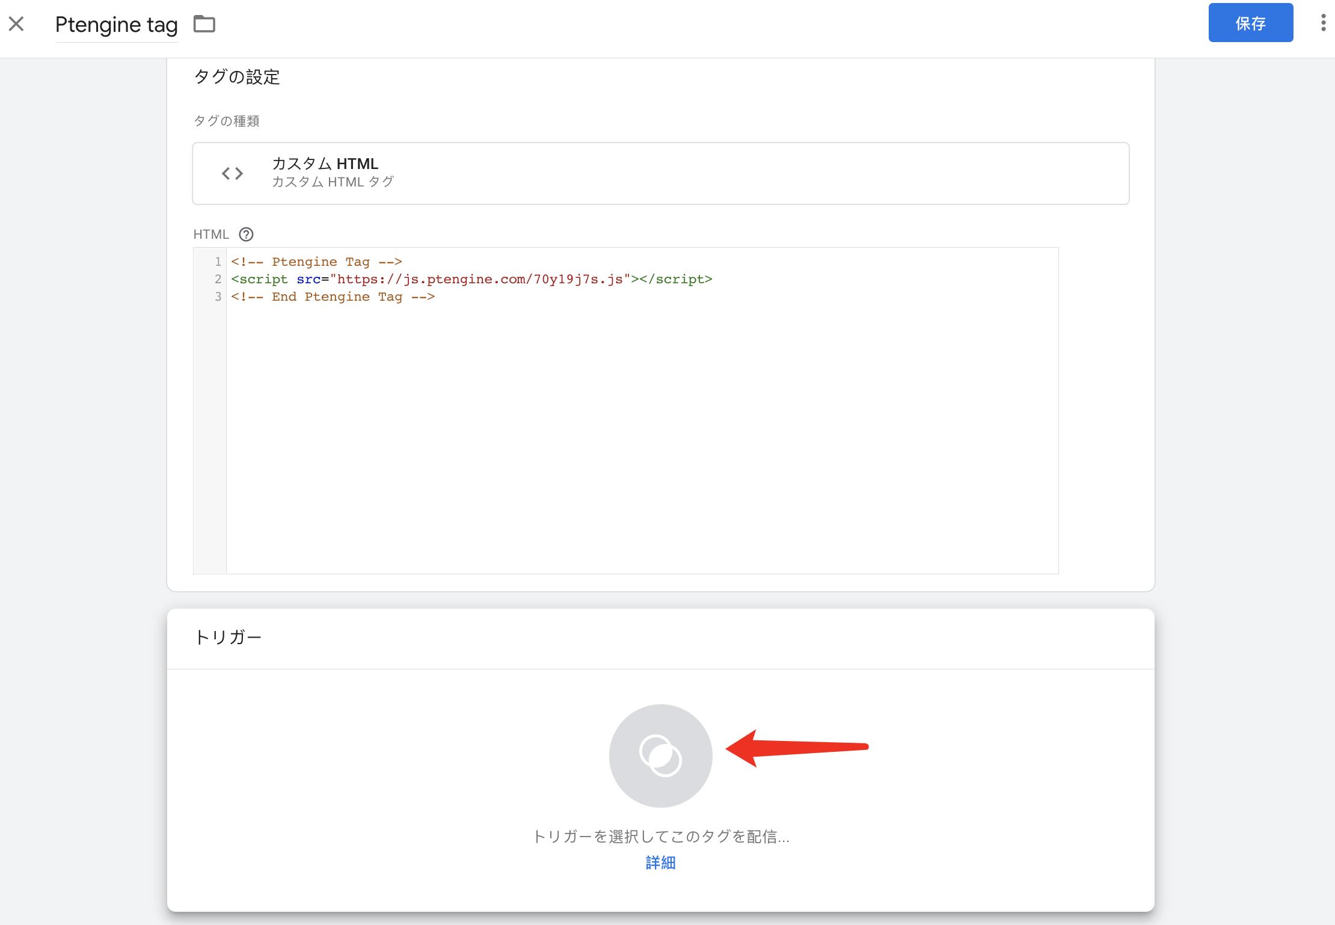Select the カスタム HTML tag type card
This screenshot has height=925, width=1335.
661,173
